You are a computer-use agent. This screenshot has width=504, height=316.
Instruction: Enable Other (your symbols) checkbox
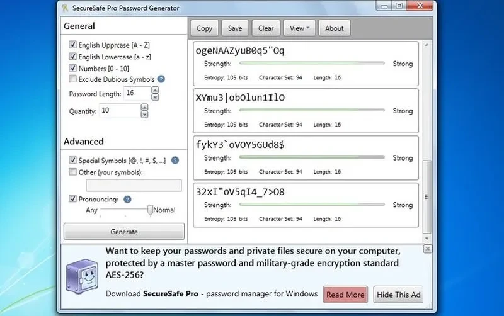(72, 172)
